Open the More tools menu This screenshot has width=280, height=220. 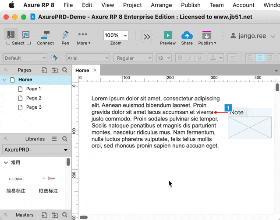pyautogui.click(x=84, y=38)
